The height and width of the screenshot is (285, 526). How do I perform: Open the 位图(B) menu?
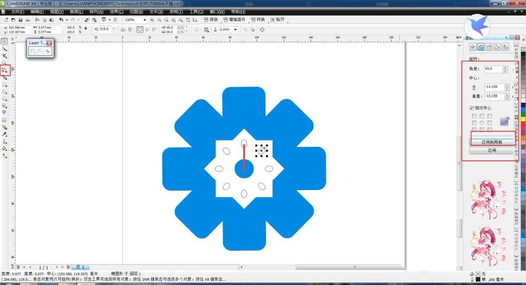click(x=136, y=12)
